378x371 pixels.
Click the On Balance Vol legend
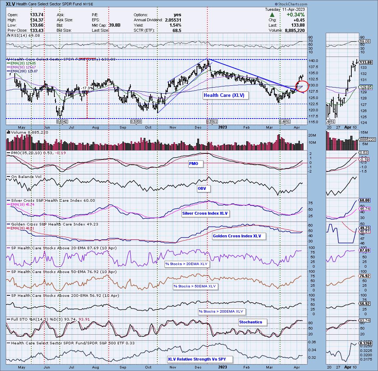pos(24,177)
